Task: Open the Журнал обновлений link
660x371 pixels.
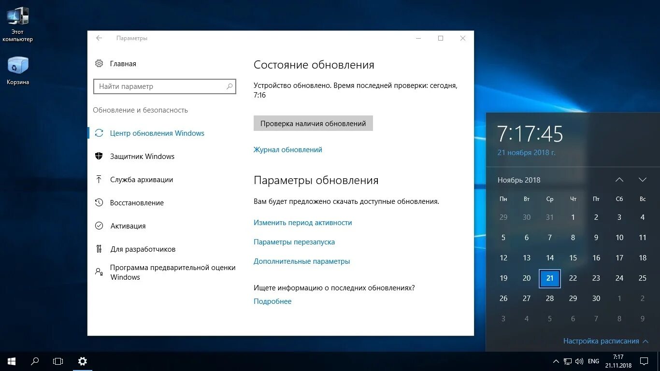Action: pos(287,149)
